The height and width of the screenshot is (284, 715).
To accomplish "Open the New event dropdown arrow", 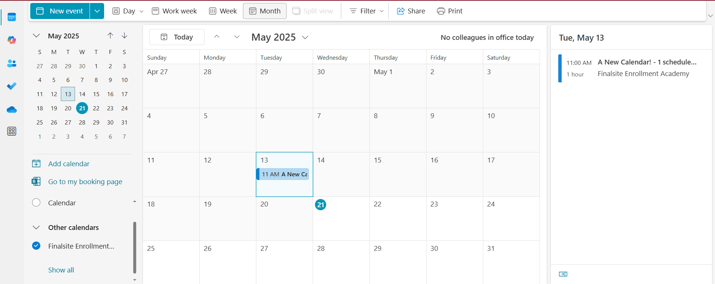I will (x=97, y=11).
